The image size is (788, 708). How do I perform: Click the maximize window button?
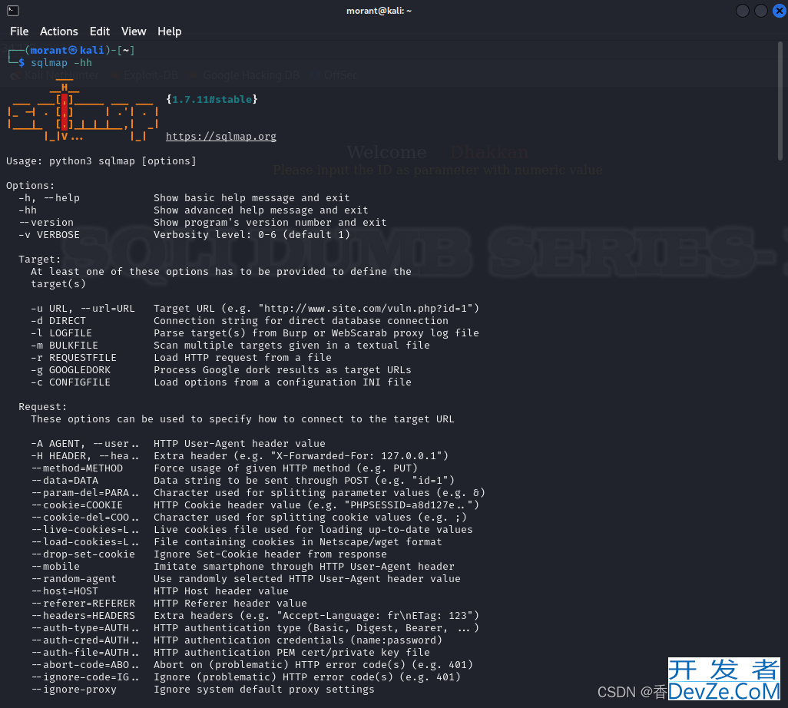pyautogui.click(x=761, y=11)
